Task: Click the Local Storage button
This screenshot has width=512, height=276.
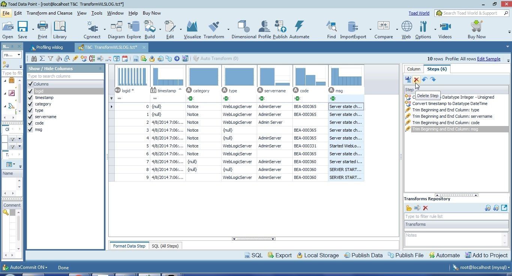Action: tap(318, 255)
